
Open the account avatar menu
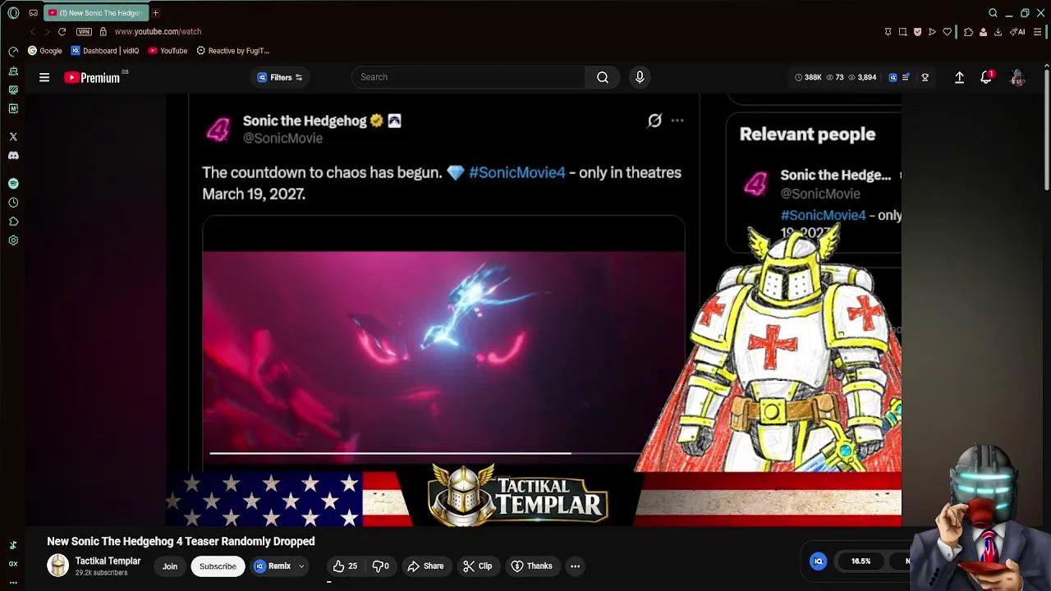[1017, 77]
